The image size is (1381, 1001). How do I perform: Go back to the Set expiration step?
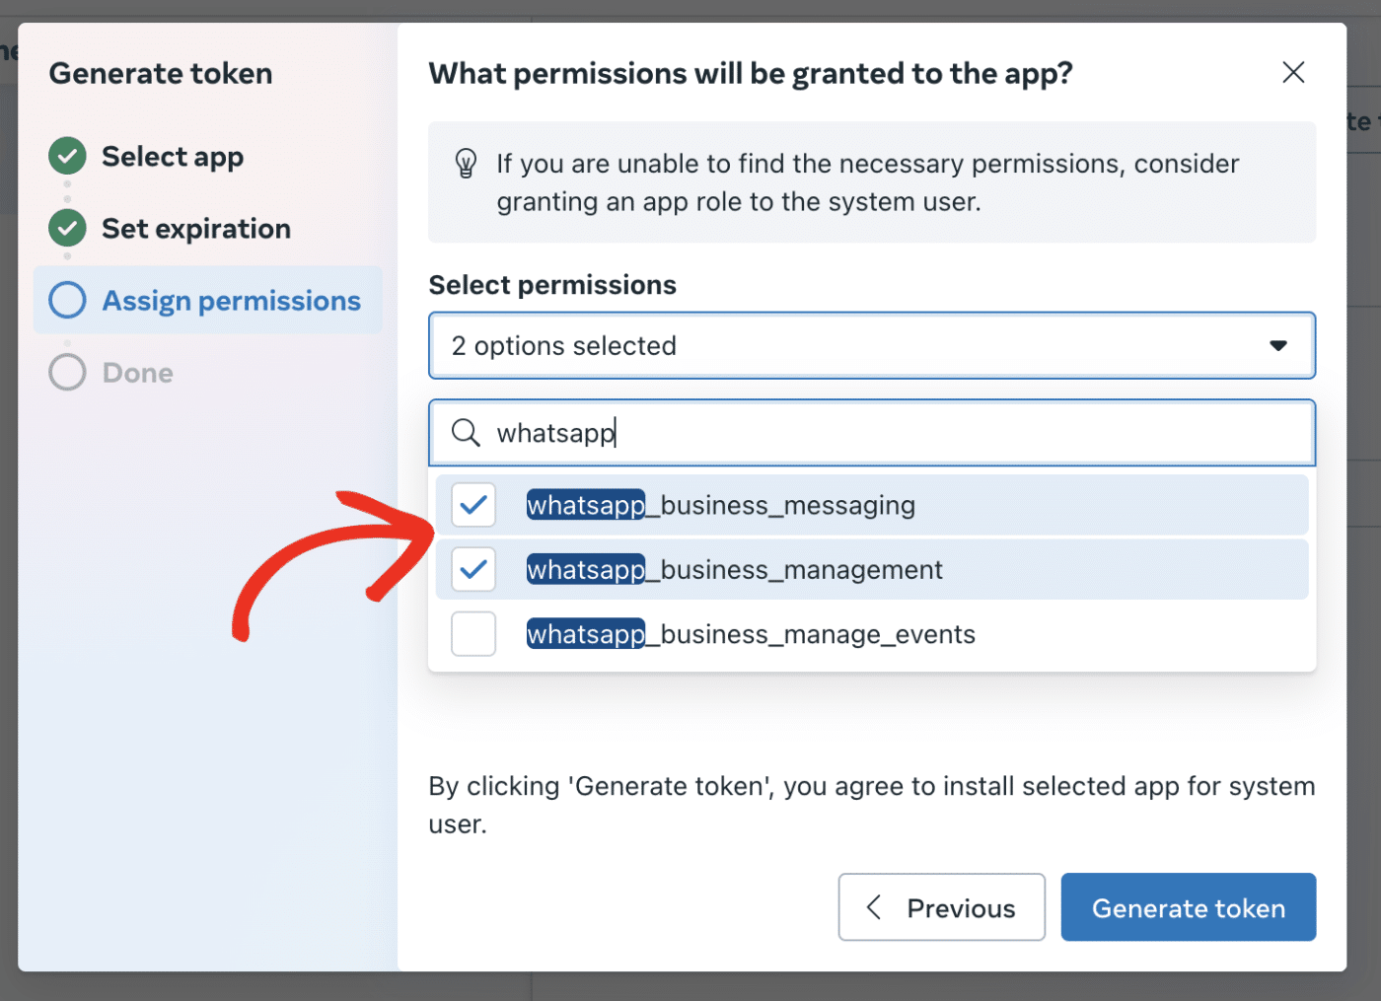(195, 228)
